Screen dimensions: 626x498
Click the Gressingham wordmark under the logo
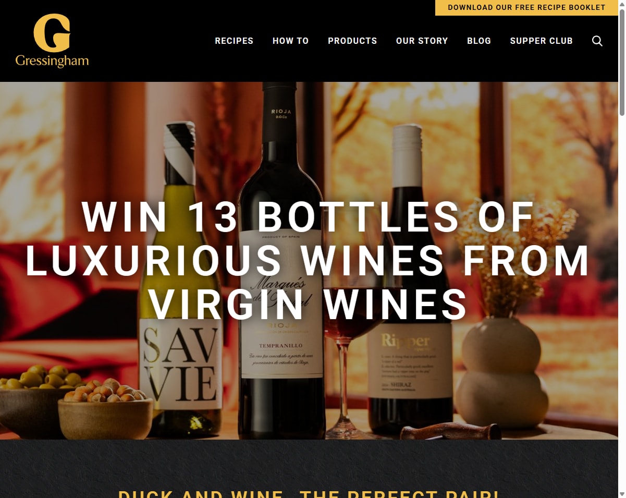[52, 61]
